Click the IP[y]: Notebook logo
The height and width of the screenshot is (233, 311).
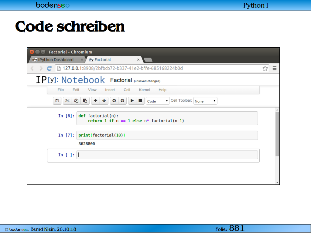point(70,80)
